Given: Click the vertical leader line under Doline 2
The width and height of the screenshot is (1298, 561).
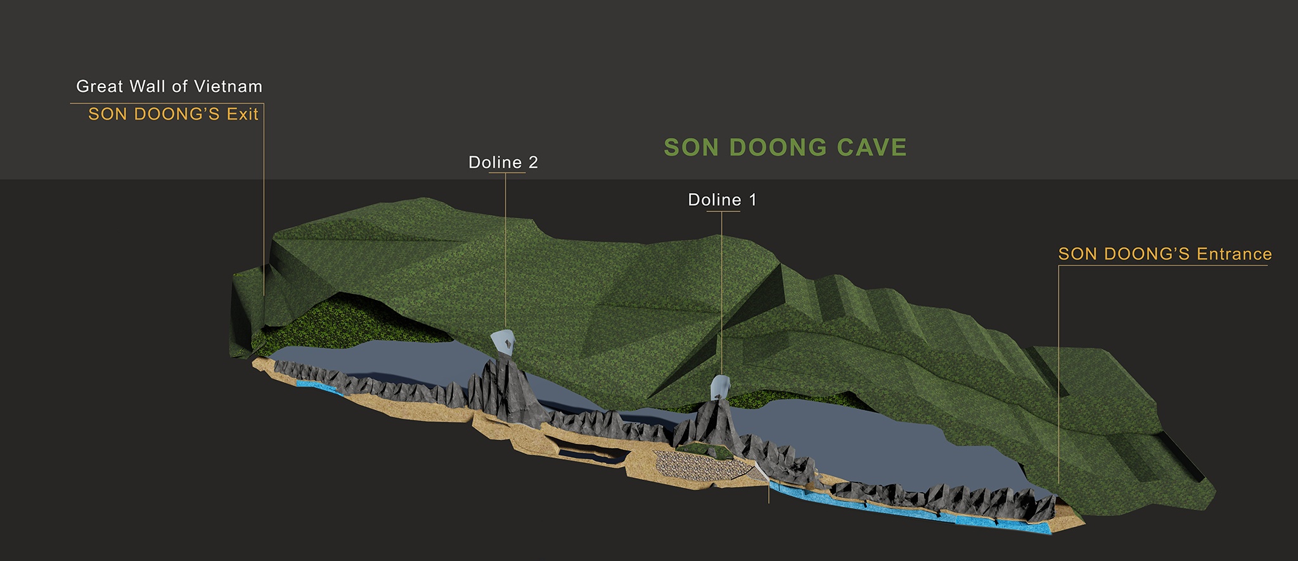Looking at the screenshot, I should tap(506, 253).
